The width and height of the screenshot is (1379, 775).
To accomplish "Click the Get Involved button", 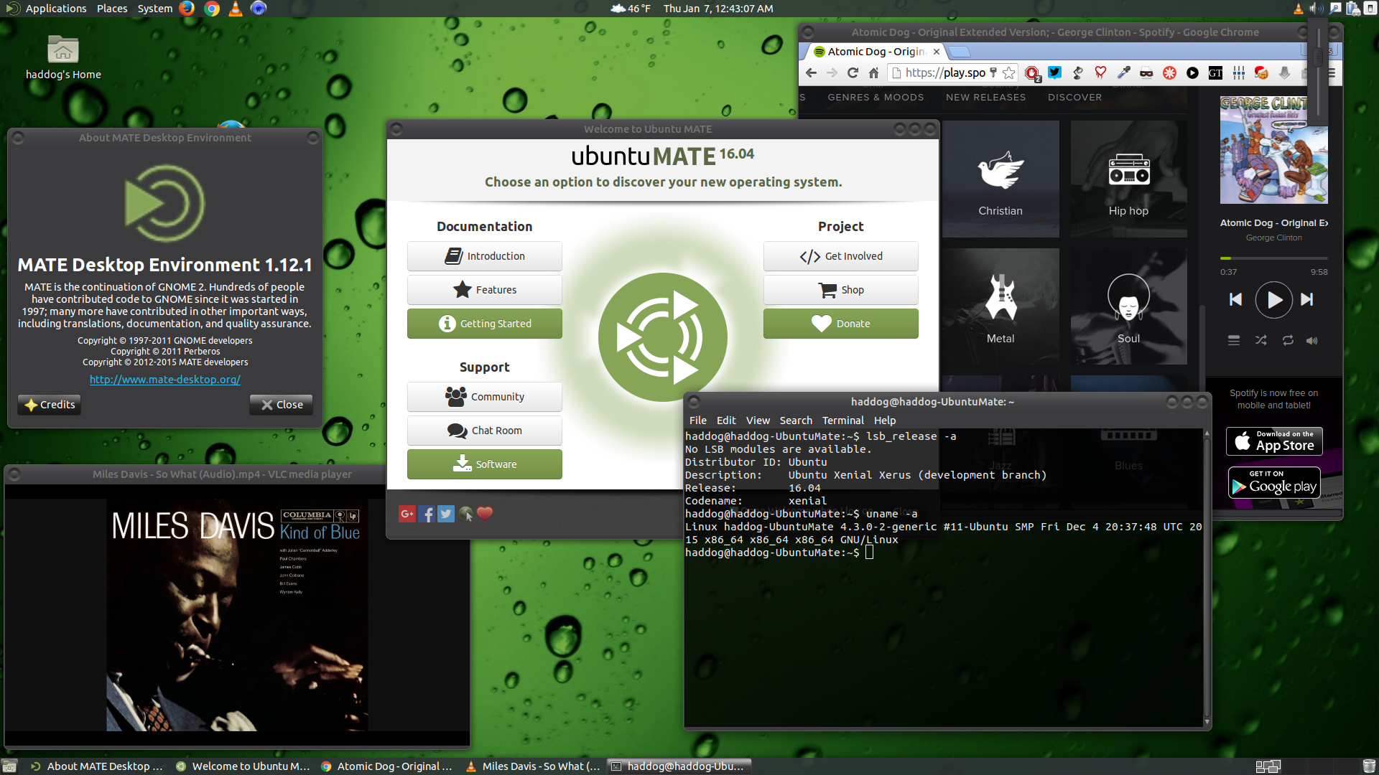I will pyautogui.click(x=841, y=256).
